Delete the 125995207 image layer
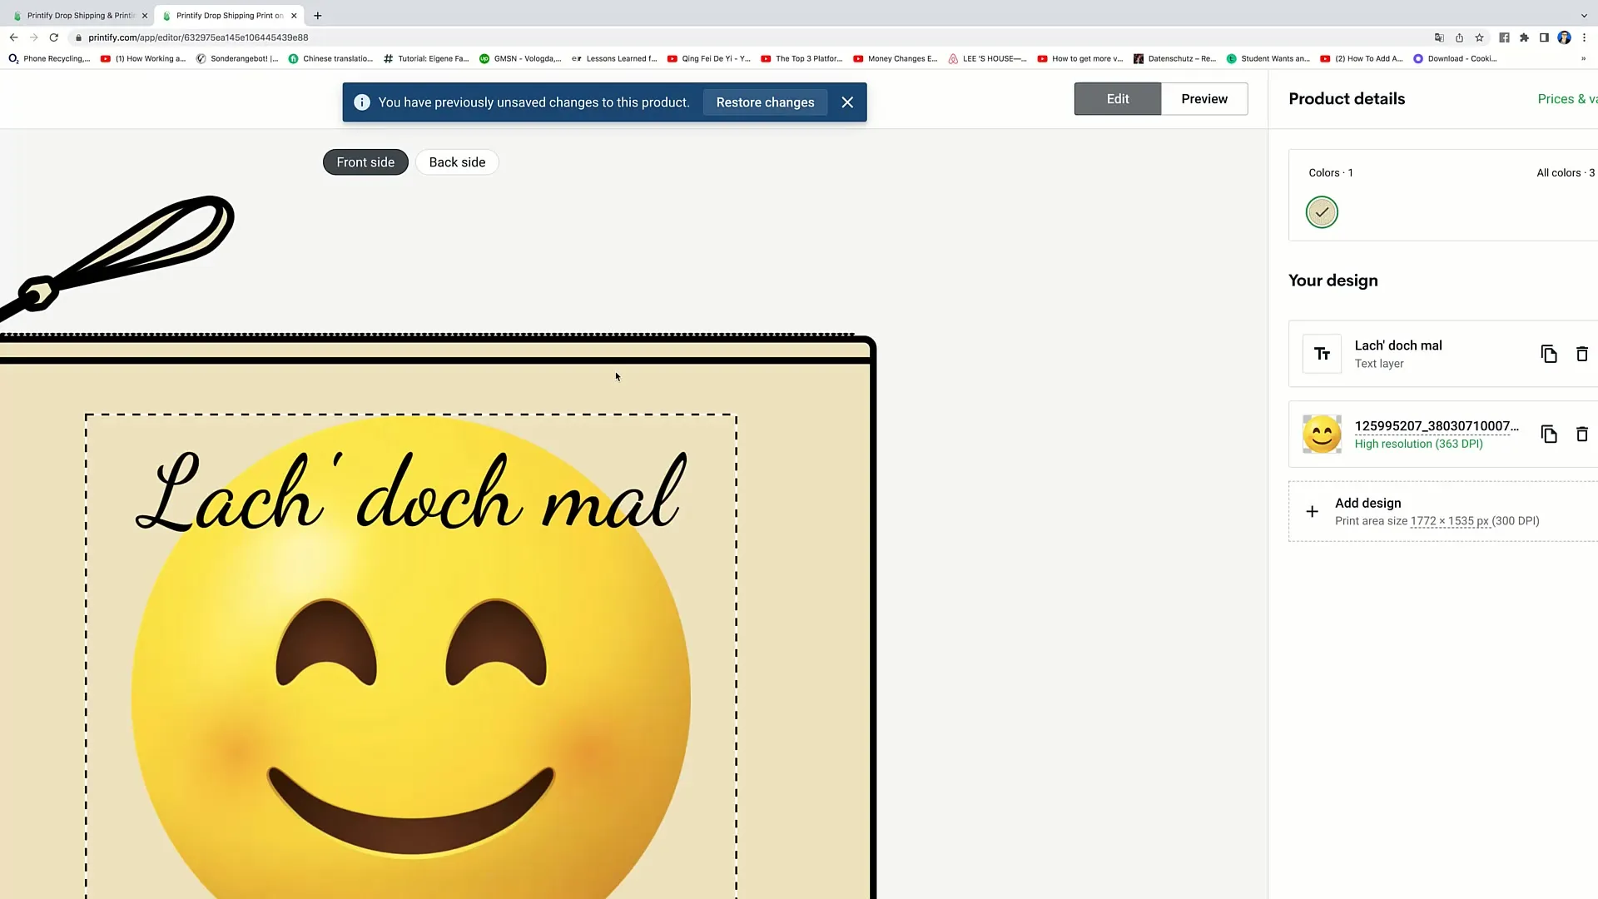The width and height of the screenshot is (1598, 899). point(1581,435)
